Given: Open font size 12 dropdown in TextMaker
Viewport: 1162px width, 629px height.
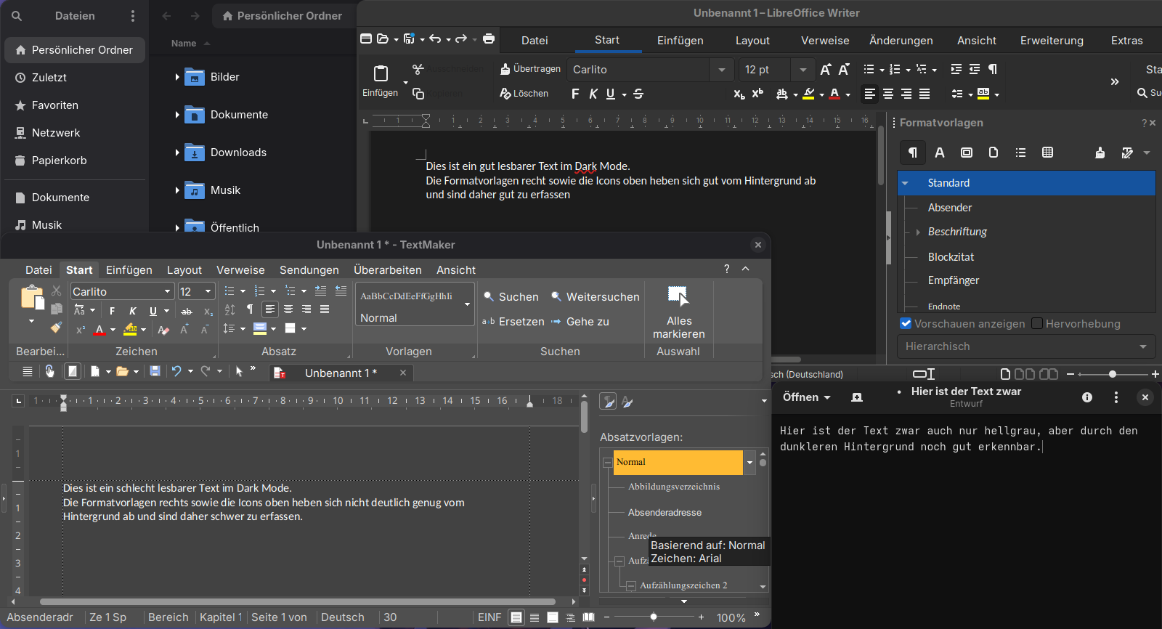Looking at the screenshot, I should (208, 291).
